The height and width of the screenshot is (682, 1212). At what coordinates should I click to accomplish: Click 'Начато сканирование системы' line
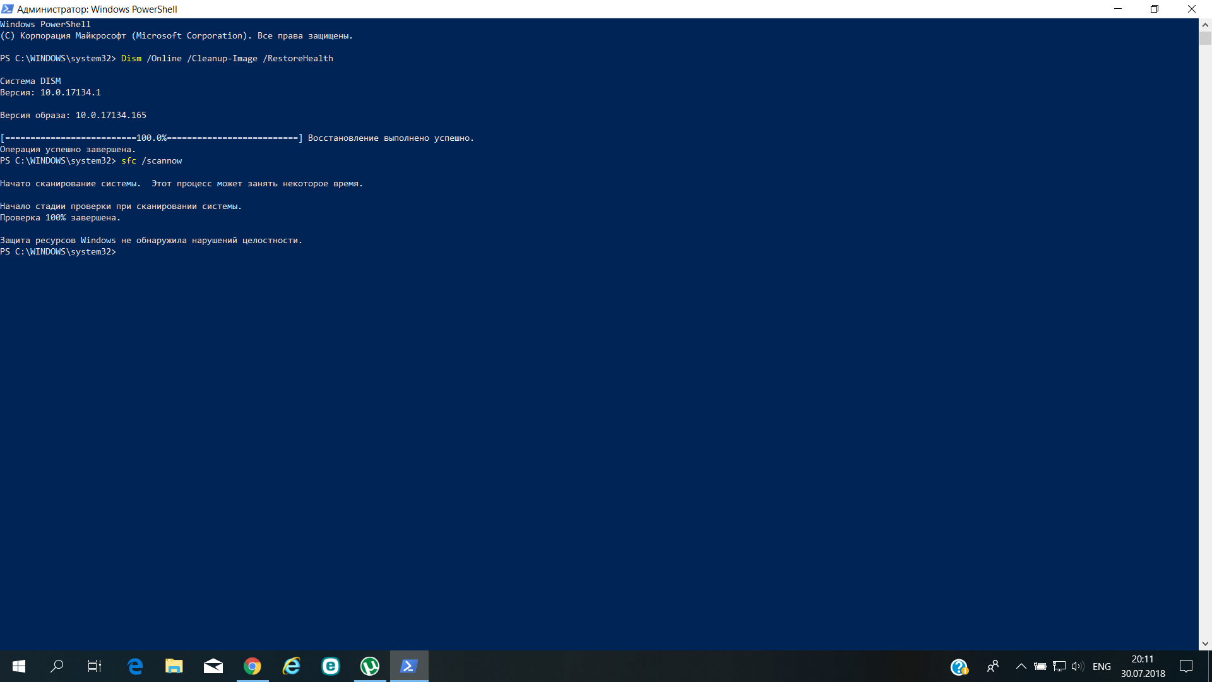click(182, 184)
